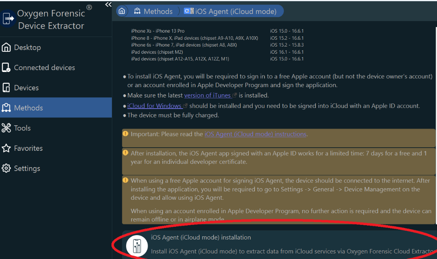The height and width of the screenshot is (259, 437).
Task: Open the Settings section
Action: click(x=56, y=168)
